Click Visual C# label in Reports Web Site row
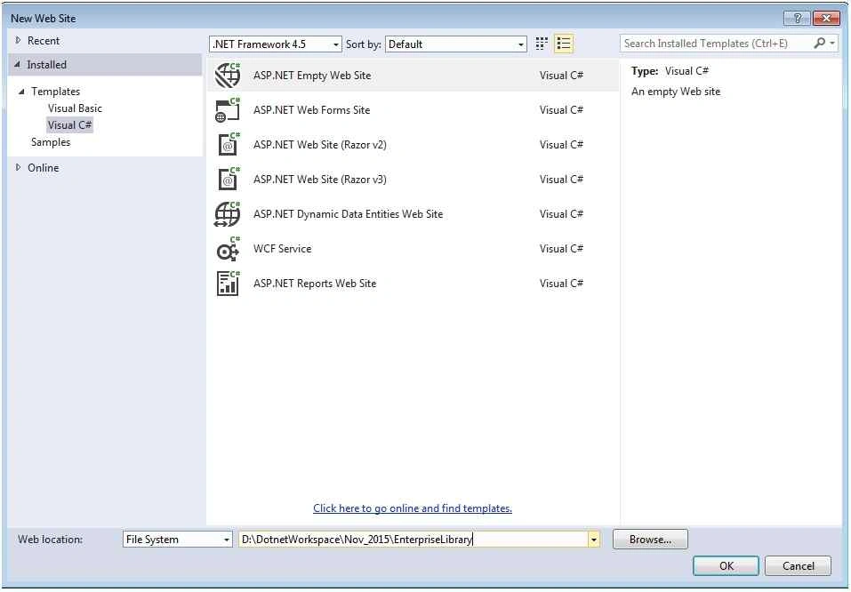Screen dimensions: 851x592 click(561, 284)
